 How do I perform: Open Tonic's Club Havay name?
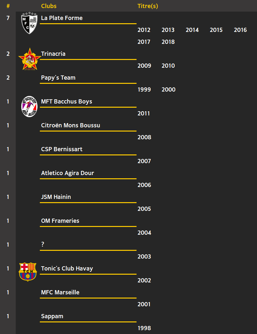point(67,268)
